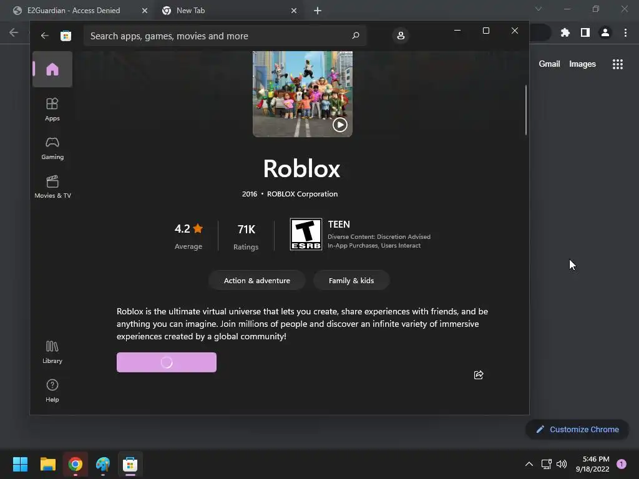Screen dimensions: 639x479
Task: Minimize the Microsoft Store window
Action: pos(457,31)
